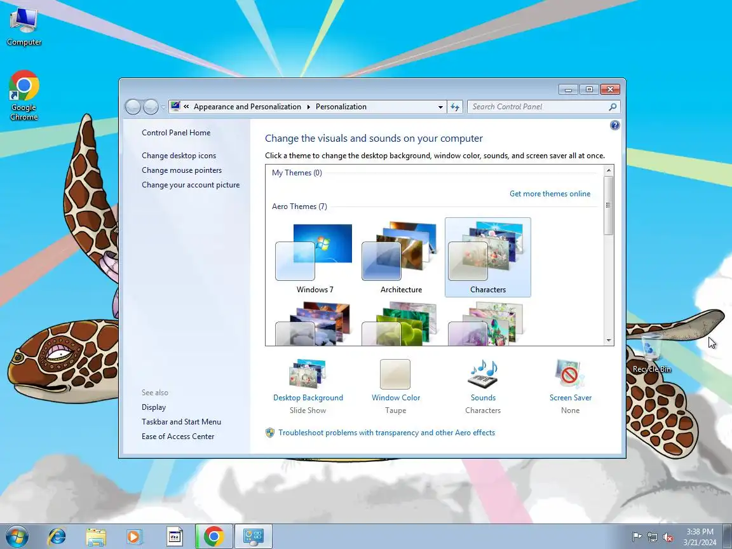
Task: Click Aero Themes (7) heading
Action: click(x=299, y=207)
